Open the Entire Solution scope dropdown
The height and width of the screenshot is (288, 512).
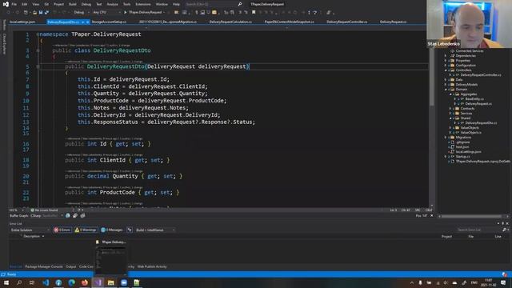click(30, 230)
